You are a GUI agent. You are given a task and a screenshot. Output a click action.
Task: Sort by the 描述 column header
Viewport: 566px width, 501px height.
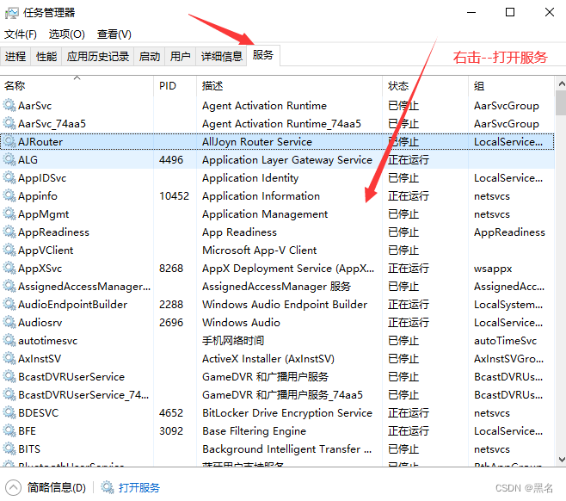(x=289, y=85)
